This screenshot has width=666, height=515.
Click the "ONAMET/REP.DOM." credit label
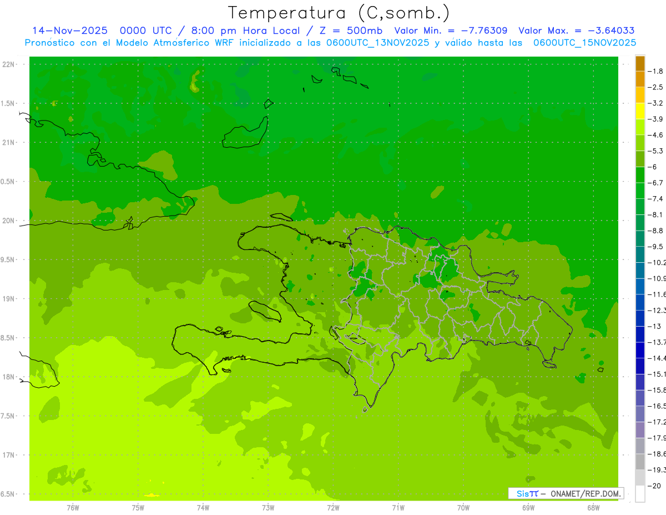(x=586, y=493)
